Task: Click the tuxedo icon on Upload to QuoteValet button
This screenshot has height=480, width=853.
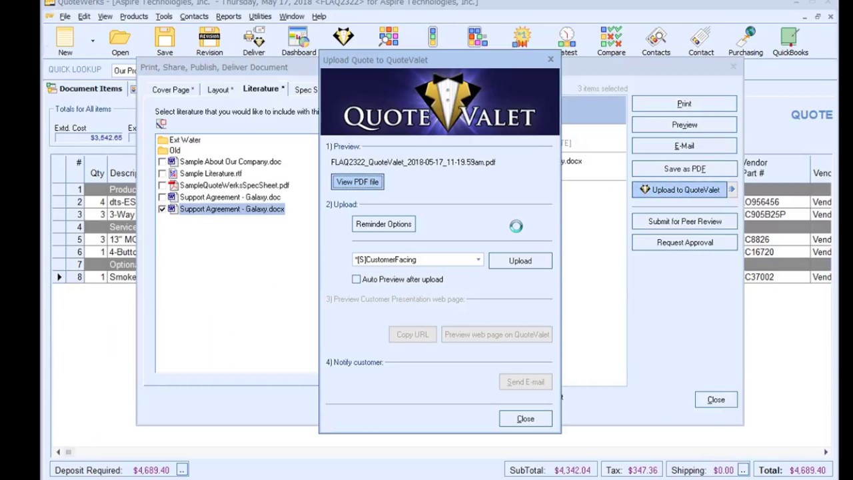Action: (644, 190)
